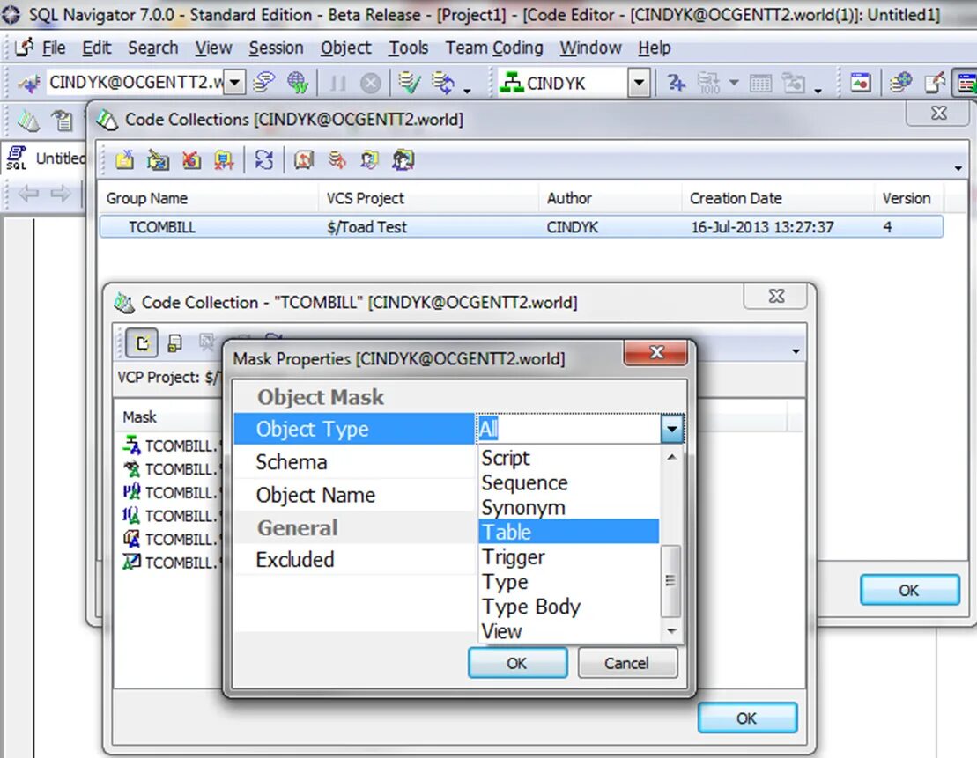Screen dimensions: 977x758
Task: Open the Tools menu
Action: pos(408,48)
